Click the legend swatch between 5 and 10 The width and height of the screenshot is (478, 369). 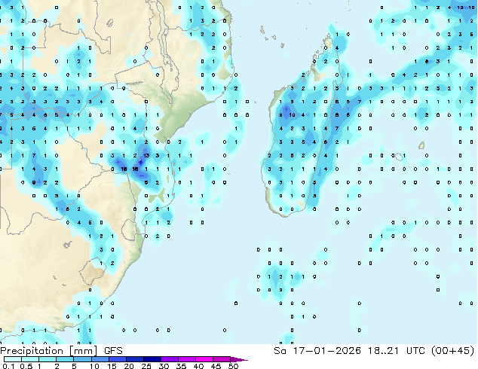coord(83,359)
